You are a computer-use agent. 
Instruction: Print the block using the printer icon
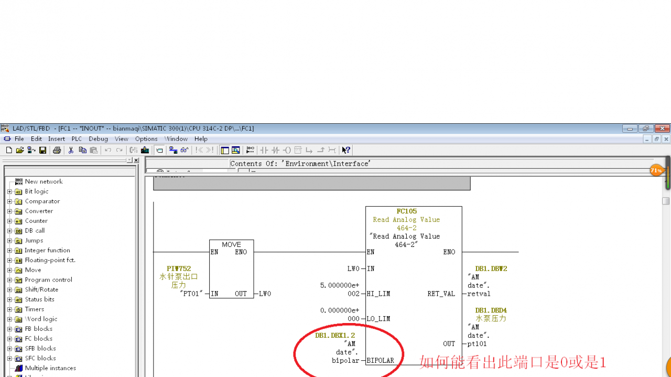pos(57,150)
